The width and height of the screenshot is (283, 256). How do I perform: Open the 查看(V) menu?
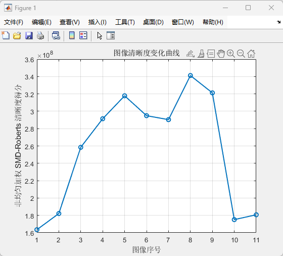(x=70, y=22)
